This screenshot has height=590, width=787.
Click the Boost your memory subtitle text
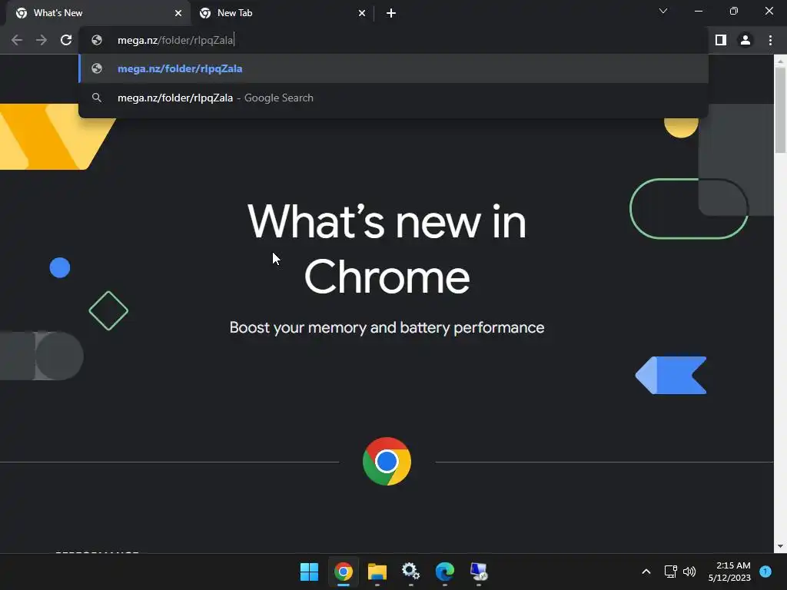pyautogui.click(x=387, y=327)
